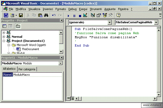Screen dimensions: 163x108
Task: Switch to the Per categoria tab
Action: point(27,69)
